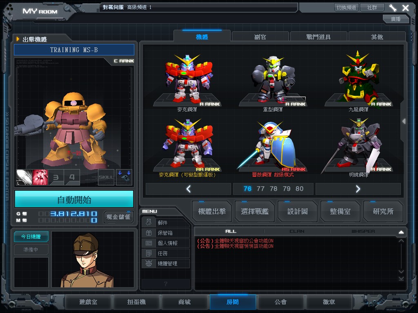Select weapon slot 4
The width and height of the screenshot is (418, 313).
[x=72, y=177]
